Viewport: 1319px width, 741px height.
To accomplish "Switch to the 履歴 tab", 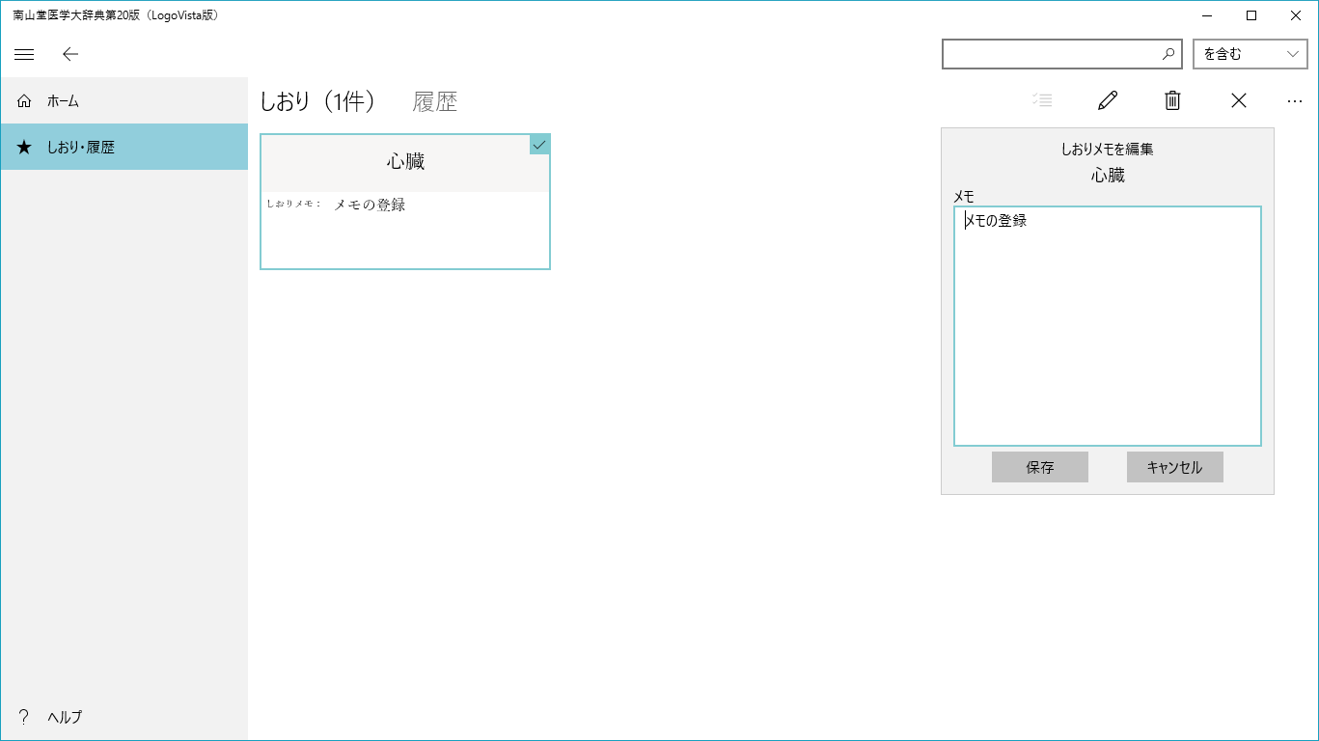I will click(435, 101).
